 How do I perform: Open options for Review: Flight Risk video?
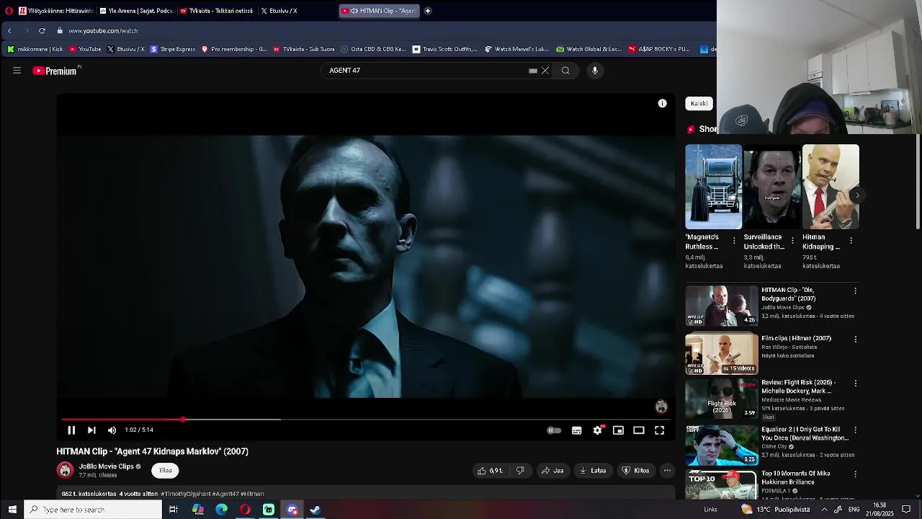(x=855, y=383)
